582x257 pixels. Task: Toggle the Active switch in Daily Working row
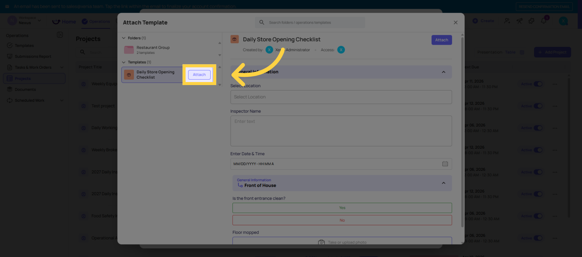[x=538, y=128]
